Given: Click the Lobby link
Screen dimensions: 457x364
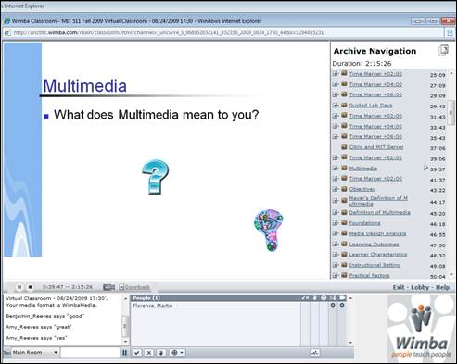Looking at the screenshot, I should point(420,287).
